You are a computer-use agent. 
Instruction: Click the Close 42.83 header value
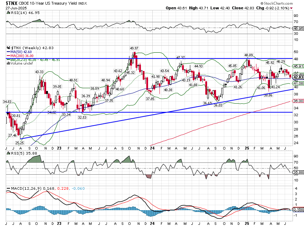[x=243, y=8]
